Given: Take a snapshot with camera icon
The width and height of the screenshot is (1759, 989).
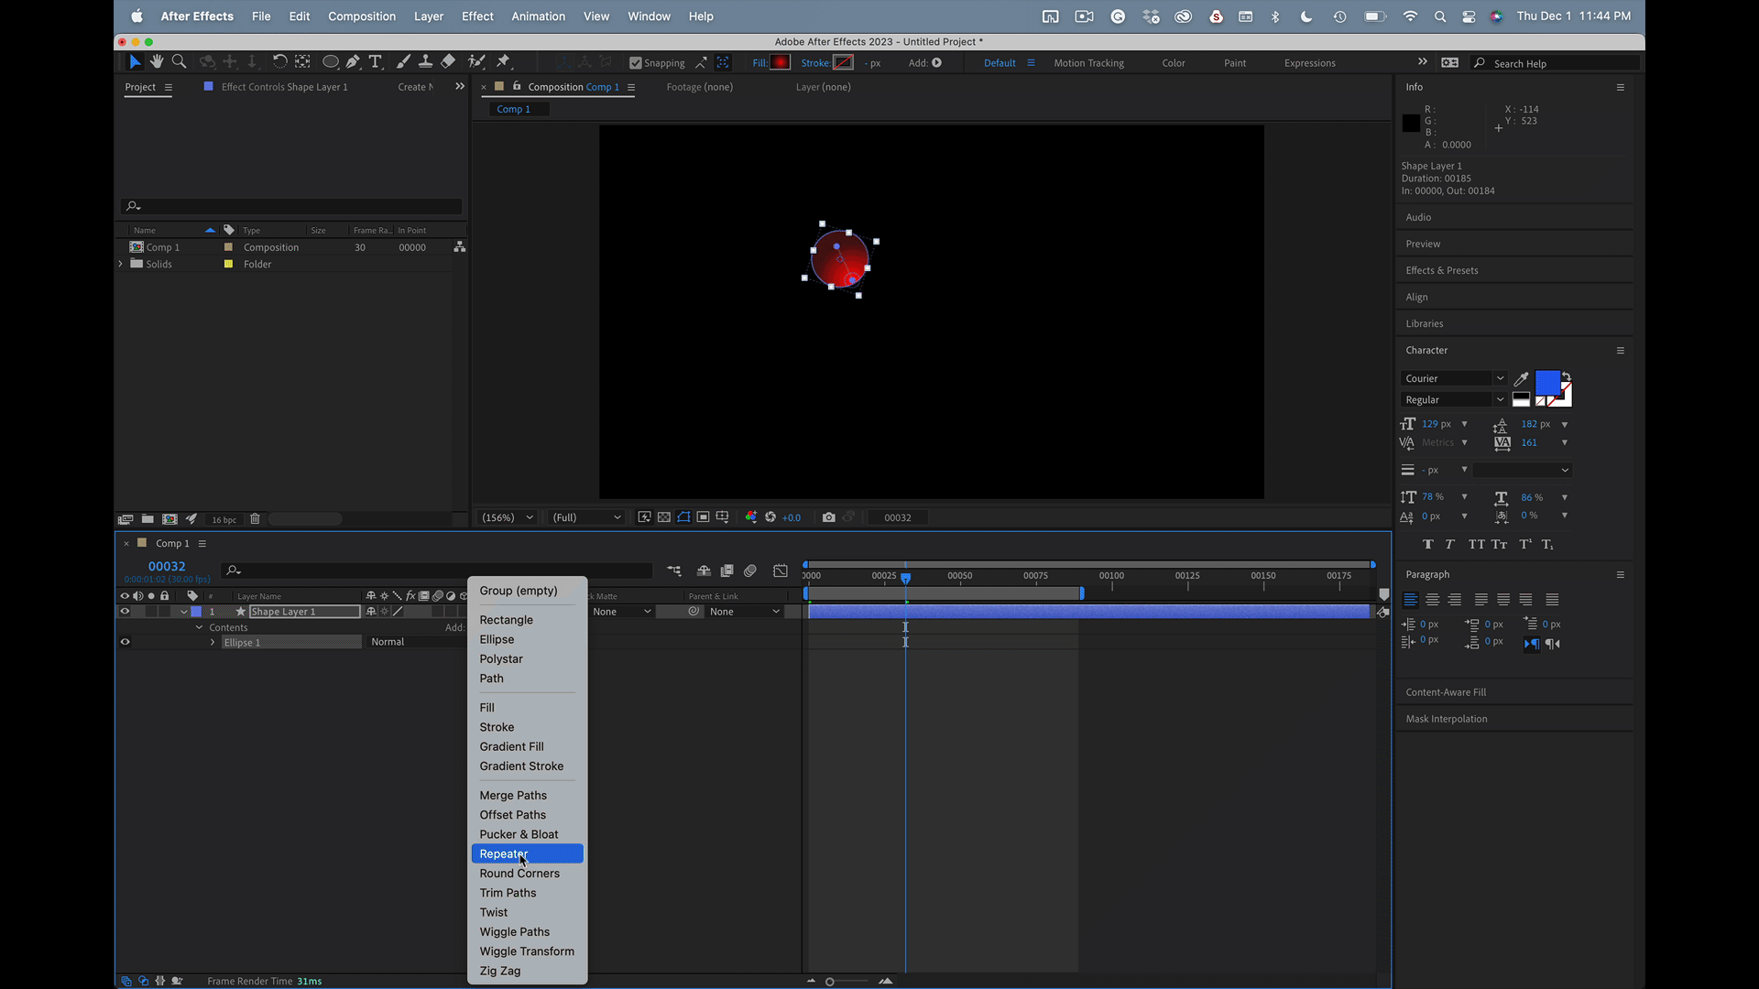Looking at the screenshot, I should (x=828, y=517).
